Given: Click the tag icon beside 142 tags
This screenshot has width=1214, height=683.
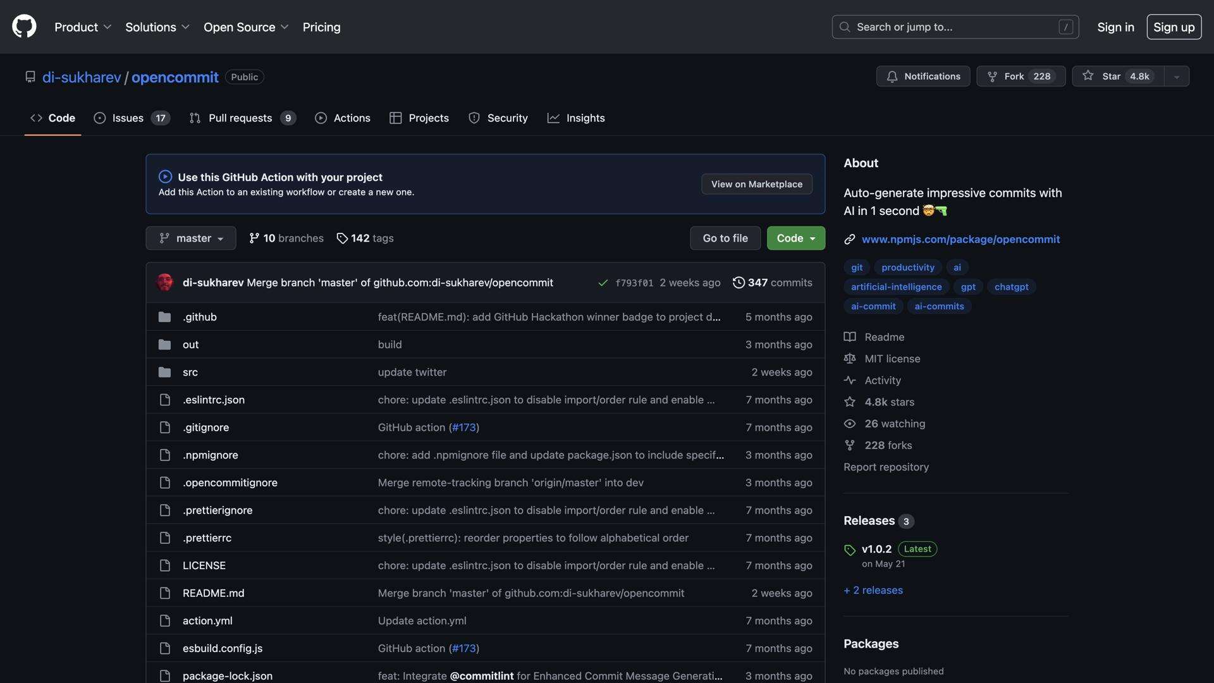Looking at the screenshot, I should (x=342, y=238).
